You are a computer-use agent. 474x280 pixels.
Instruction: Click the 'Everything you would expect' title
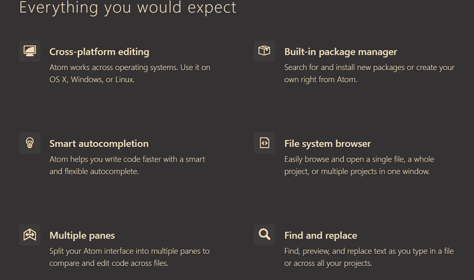click(x=127, y=7)
